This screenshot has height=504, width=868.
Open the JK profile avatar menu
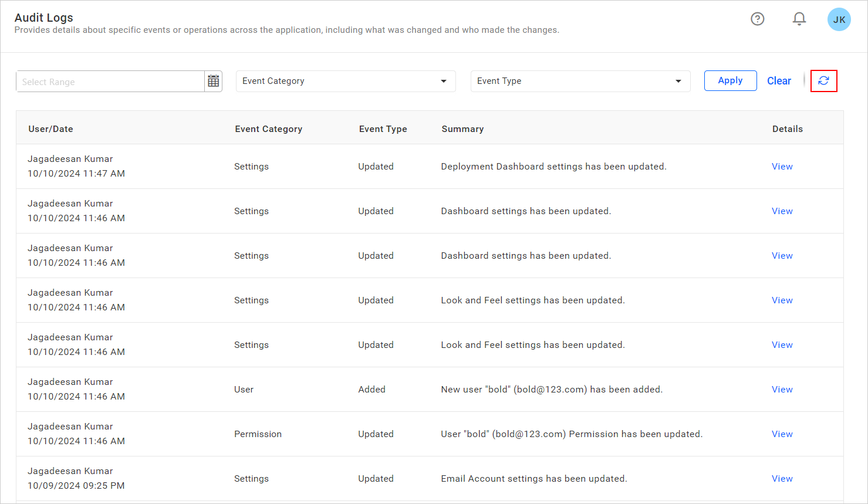(x=839, y=19)
